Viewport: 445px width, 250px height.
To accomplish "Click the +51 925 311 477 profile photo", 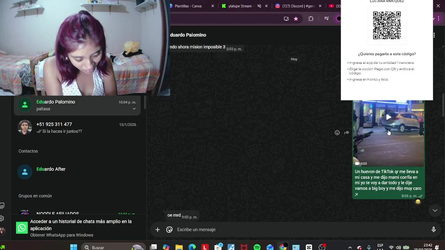I will (x=25, y=127).
